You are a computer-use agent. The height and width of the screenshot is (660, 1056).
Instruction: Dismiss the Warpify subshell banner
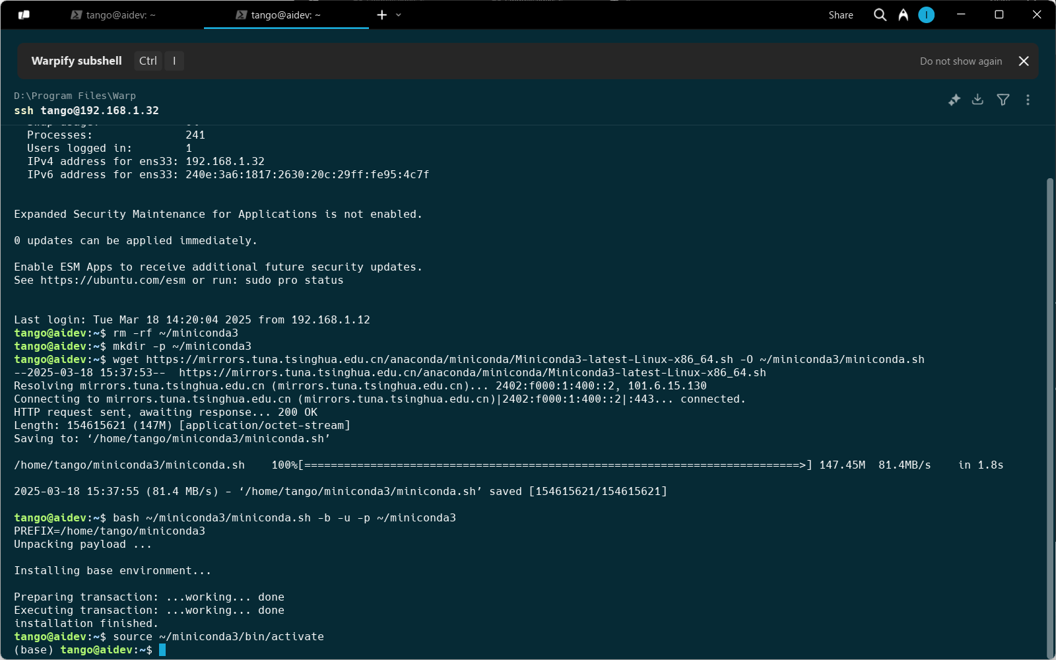(x=1024, y=61)
